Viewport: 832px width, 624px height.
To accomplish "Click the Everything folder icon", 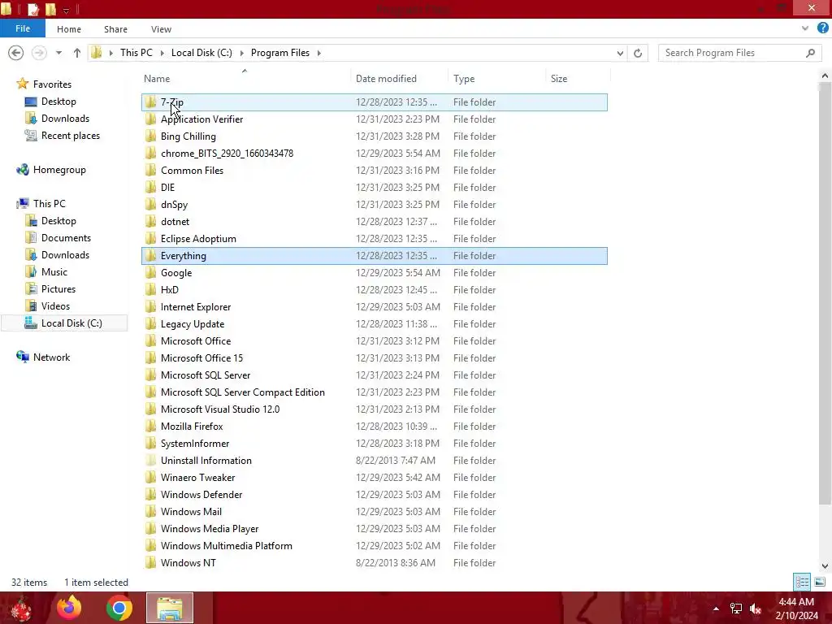I will click(x=150, y=256).
